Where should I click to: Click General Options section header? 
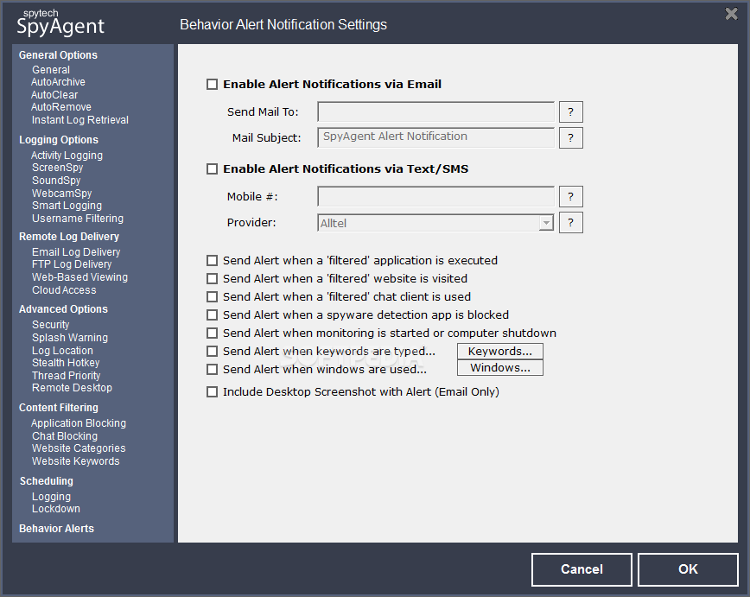pyautogui.click(x=58, y=55)
